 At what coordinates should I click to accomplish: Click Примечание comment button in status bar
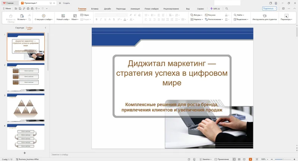tap(222, 159)
